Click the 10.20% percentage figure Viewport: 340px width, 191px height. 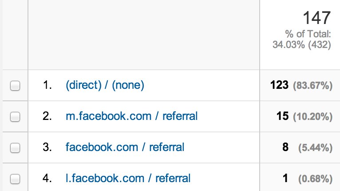(312, 117)
